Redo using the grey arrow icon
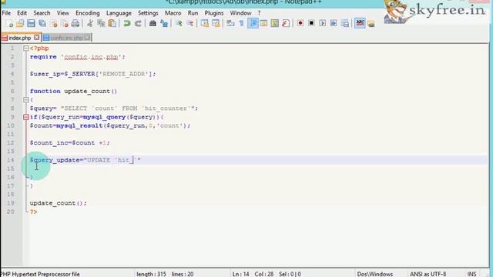This screenshot has height=277, width=493. (x=138, y=24)
